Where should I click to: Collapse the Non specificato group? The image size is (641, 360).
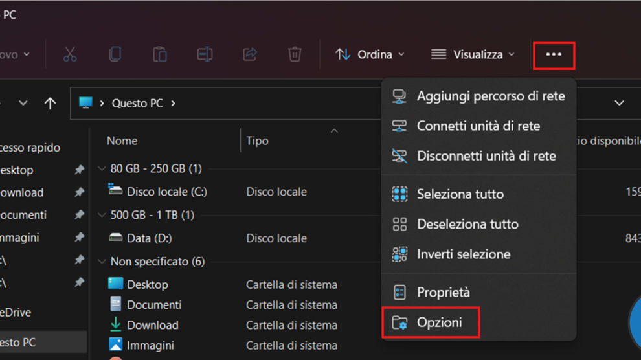point(102,262)
